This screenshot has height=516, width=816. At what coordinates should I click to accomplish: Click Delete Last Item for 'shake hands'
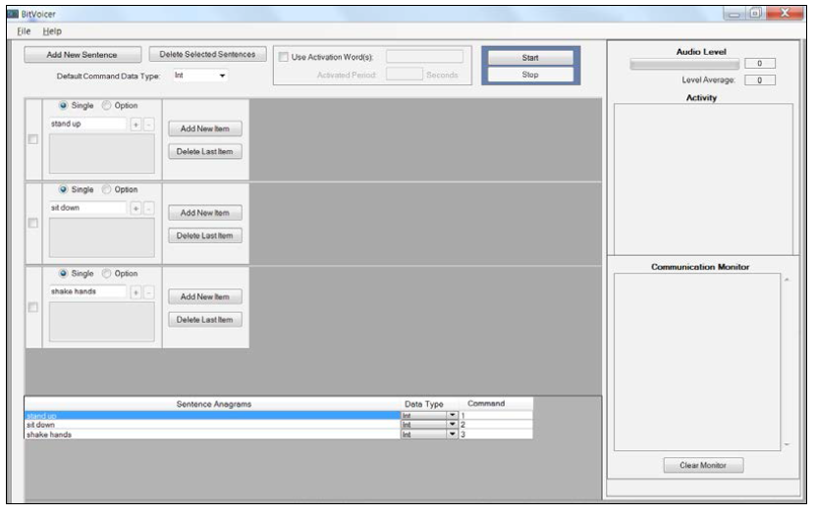[205, 320]
